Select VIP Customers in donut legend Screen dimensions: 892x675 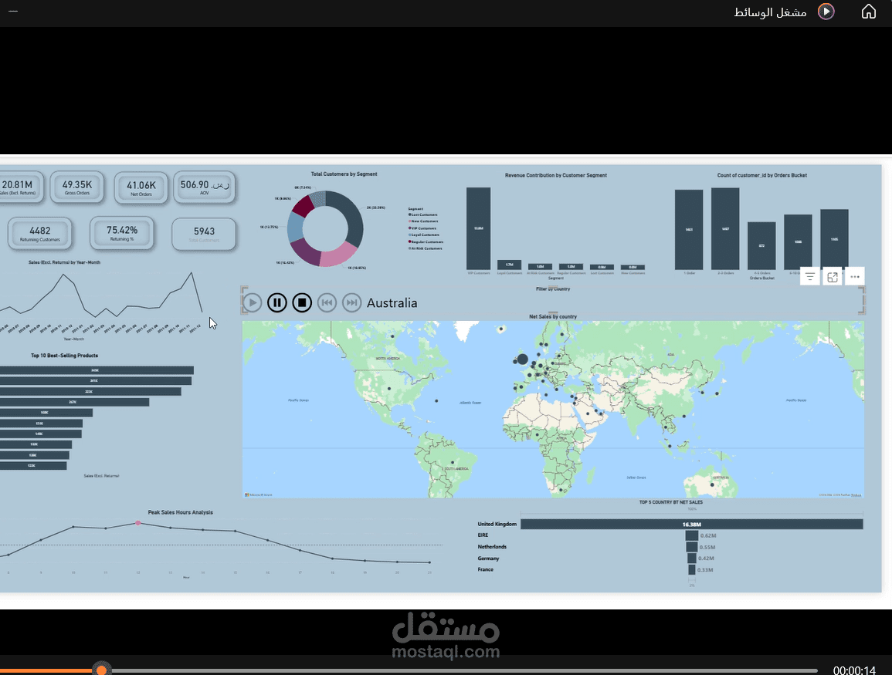422,228
